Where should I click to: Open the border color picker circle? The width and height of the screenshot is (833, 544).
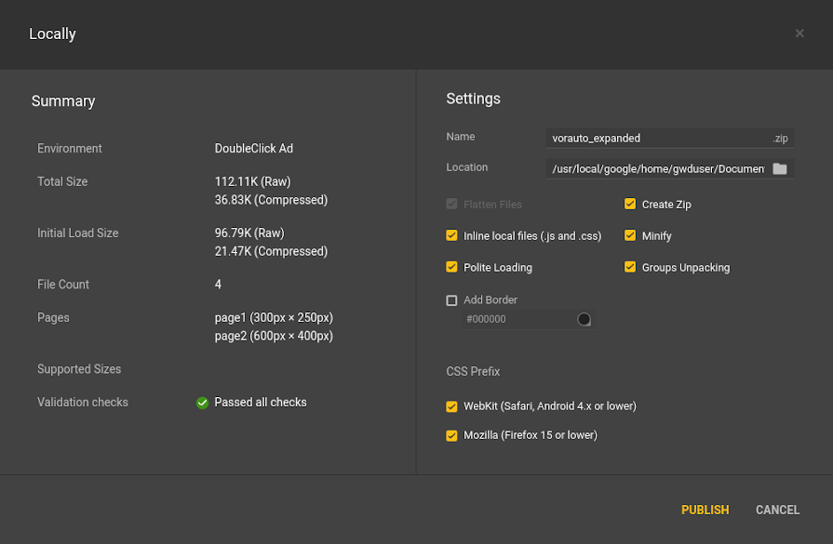click(x=584, y=319)
